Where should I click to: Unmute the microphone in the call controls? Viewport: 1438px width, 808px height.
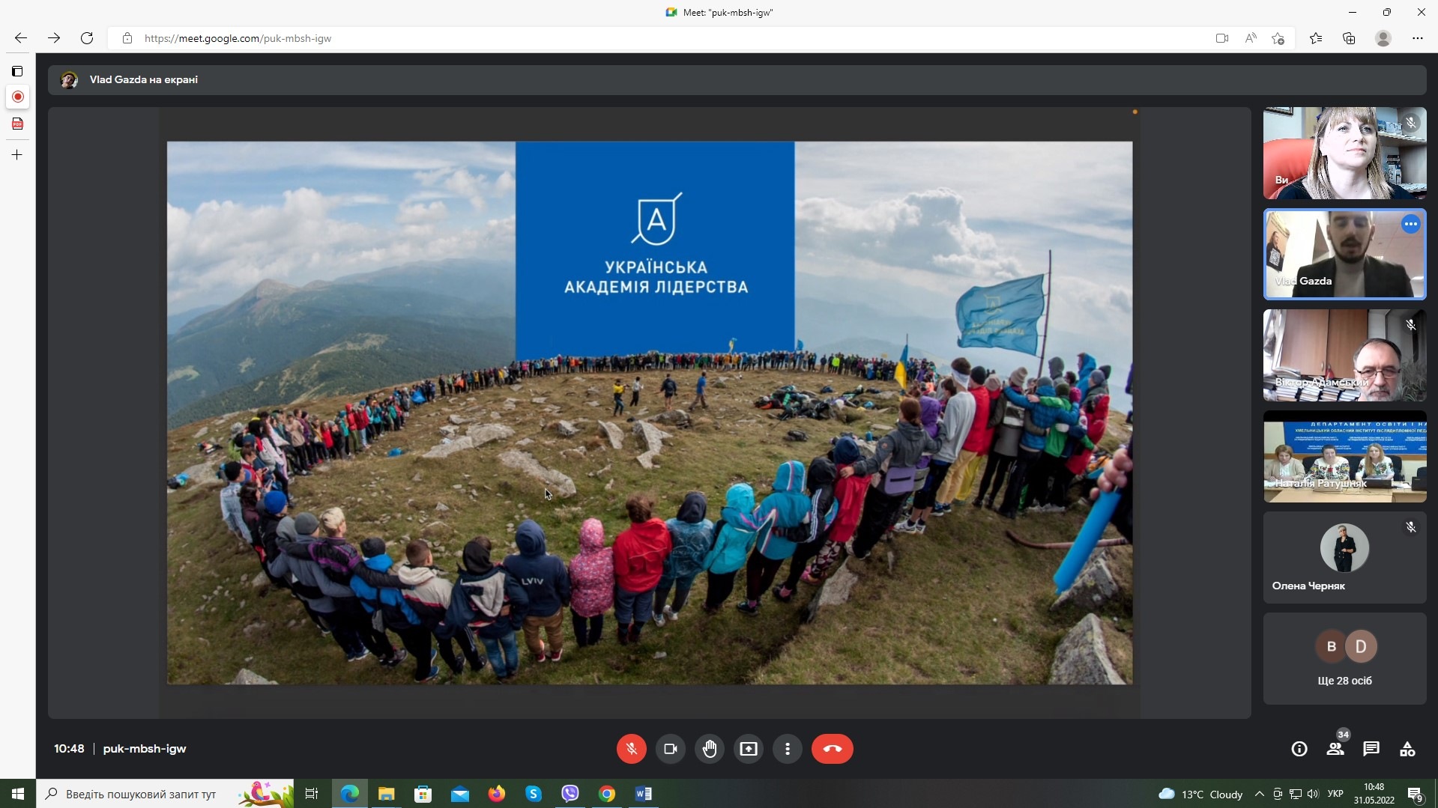(x=631, y=749)
